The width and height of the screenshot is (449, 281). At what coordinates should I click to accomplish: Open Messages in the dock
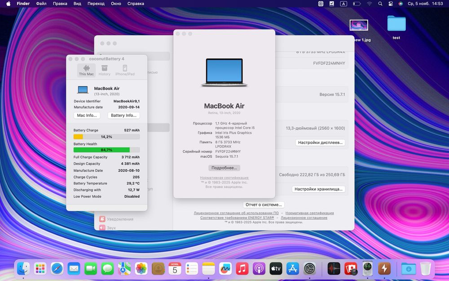tap(108, 269)
